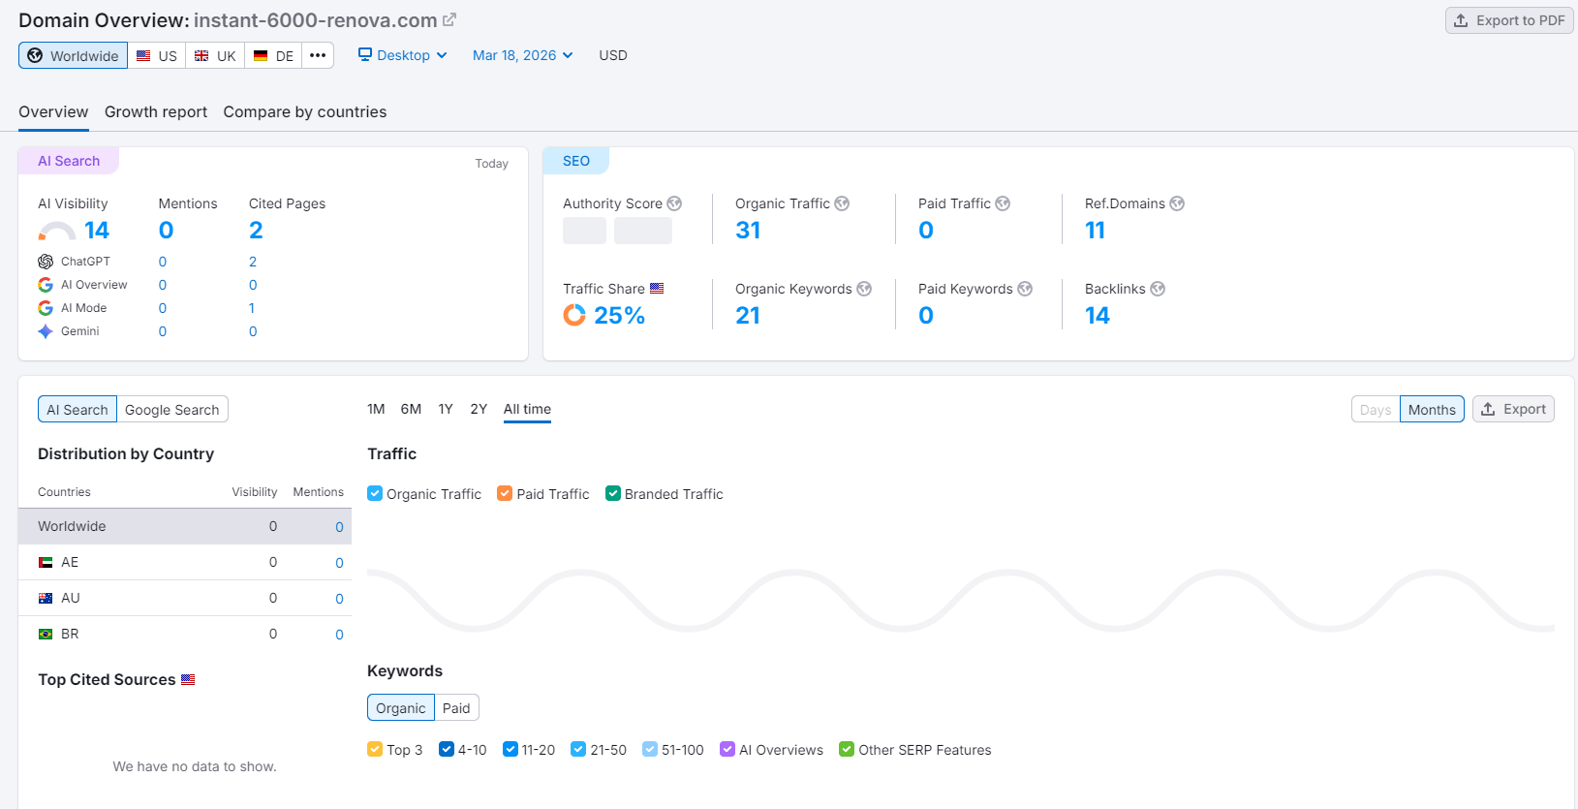The image size is (1578, 809).
Task: Click the ChatGPT logo icon
Action: tap(46, 262)
